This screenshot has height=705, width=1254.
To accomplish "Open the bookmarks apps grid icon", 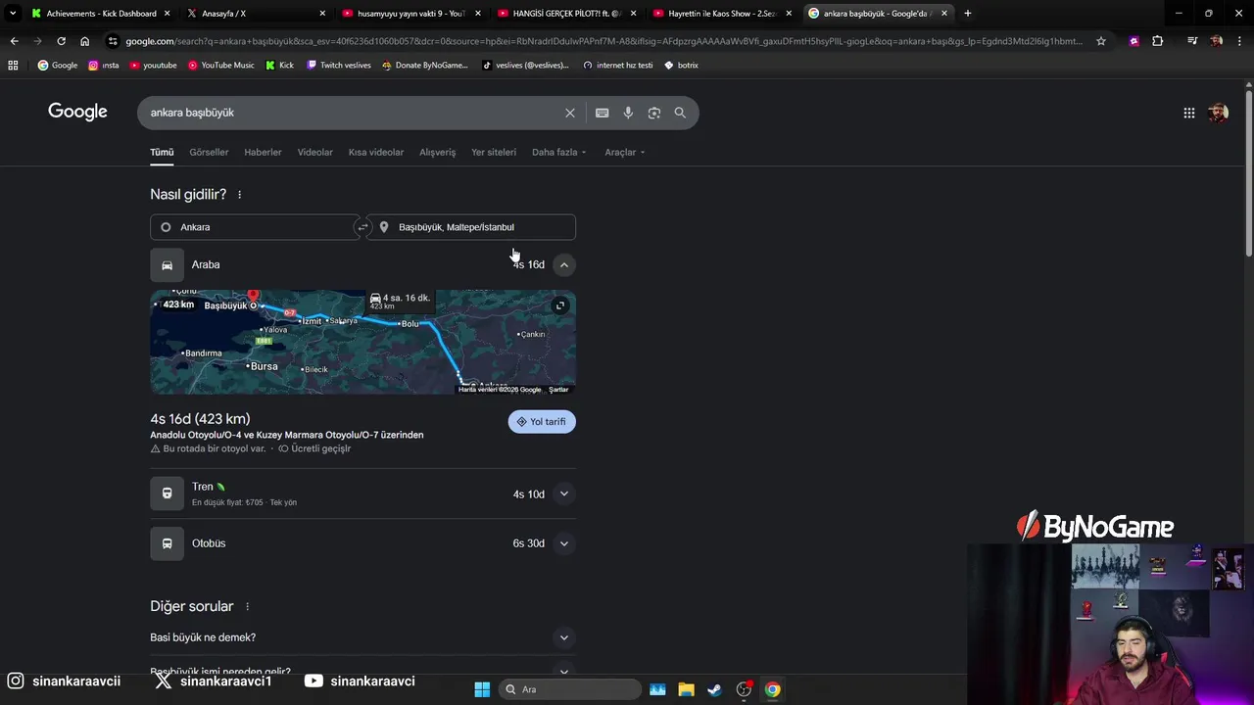I will (x=13, y=65).
